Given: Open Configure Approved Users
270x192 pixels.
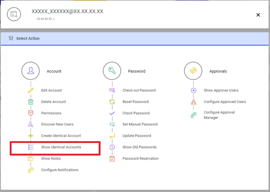Looking at the screenshot, I should (225, 102).
